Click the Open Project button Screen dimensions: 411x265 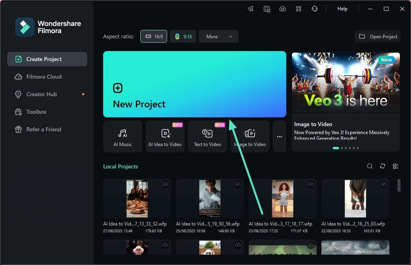[378, 36]
